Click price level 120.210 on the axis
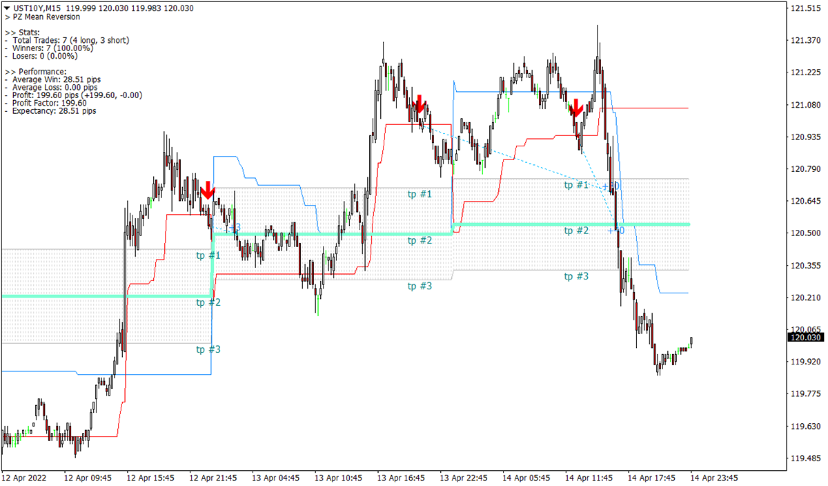The width and height of the screenshot is (828, 486). point(805,298)
